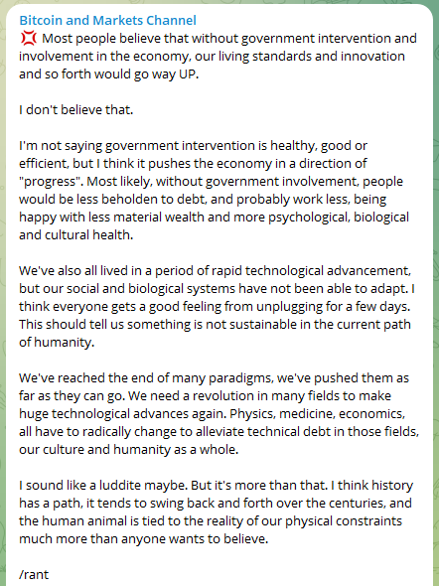Click the paragraph starting "We've reached the end"
Viewport: 439px width, 586px height.
[219, 414]
